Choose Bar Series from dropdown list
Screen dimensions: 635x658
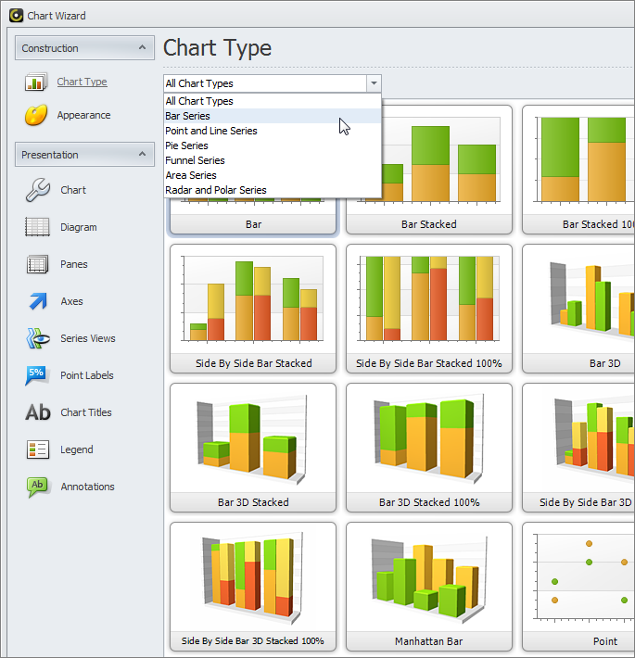coord(187,116)
